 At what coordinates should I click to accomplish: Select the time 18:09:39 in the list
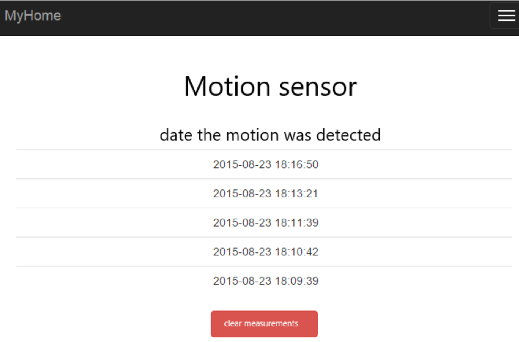[x=296, y=281]
